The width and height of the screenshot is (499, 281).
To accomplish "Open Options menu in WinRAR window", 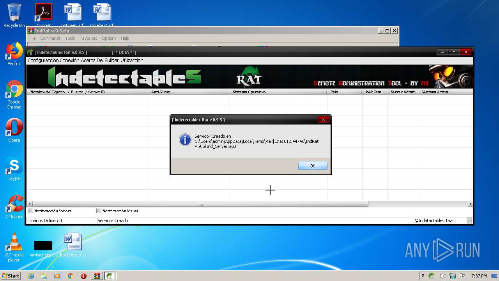I will coord(109,38).
